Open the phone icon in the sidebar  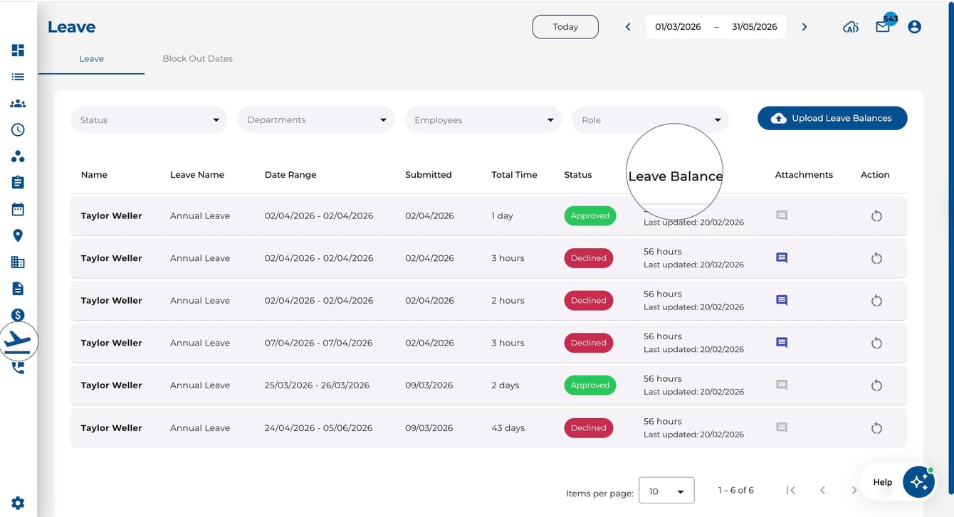click(x=18, y=368)
